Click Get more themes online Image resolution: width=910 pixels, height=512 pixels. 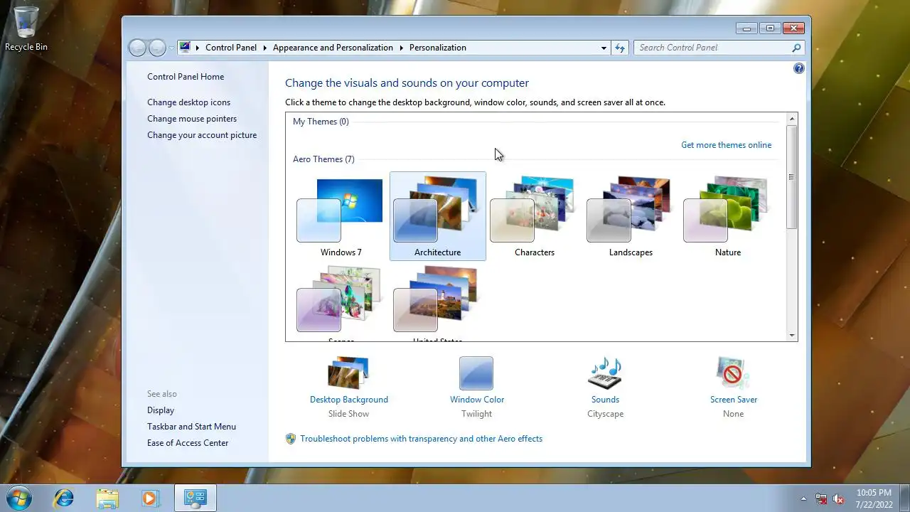click(726, 145)
